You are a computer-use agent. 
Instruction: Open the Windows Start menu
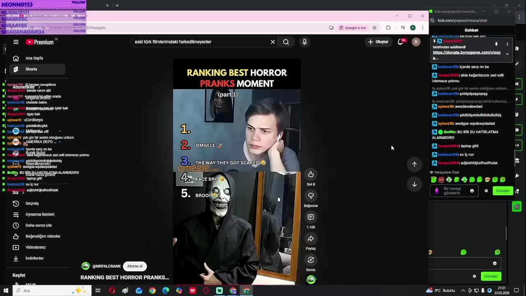[6, 291]
